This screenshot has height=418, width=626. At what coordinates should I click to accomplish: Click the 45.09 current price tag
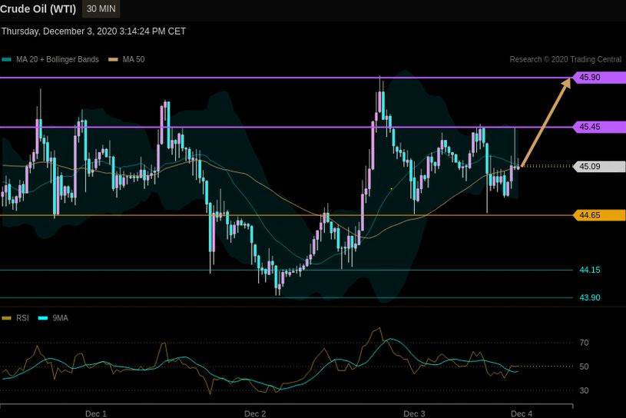[599, 167]
